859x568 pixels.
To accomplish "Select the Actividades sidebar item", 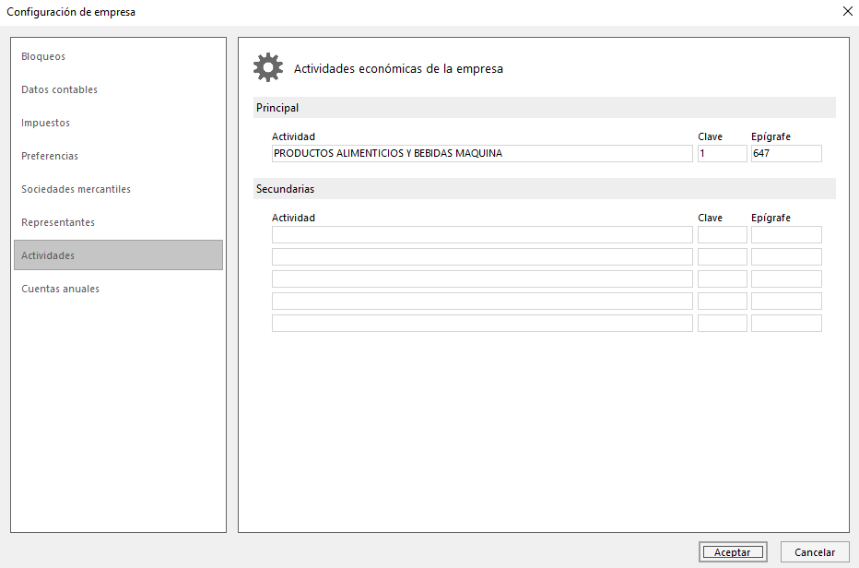I will click(118, 254).
